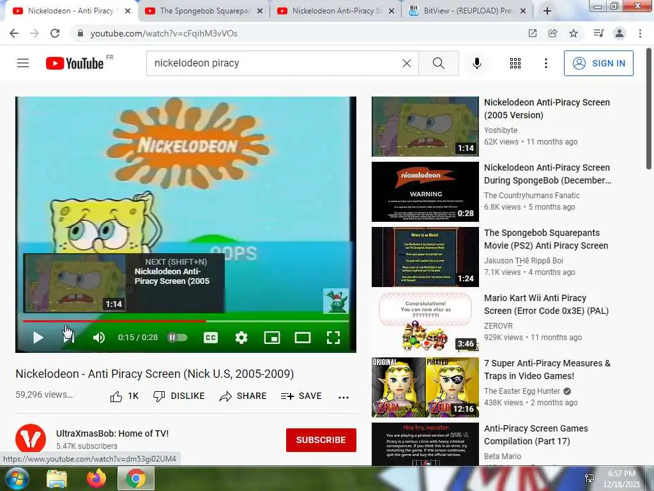The width and height of the screenshot is (654, 491).
Task: Open more actions ellipsis under video
Action: 344,397
